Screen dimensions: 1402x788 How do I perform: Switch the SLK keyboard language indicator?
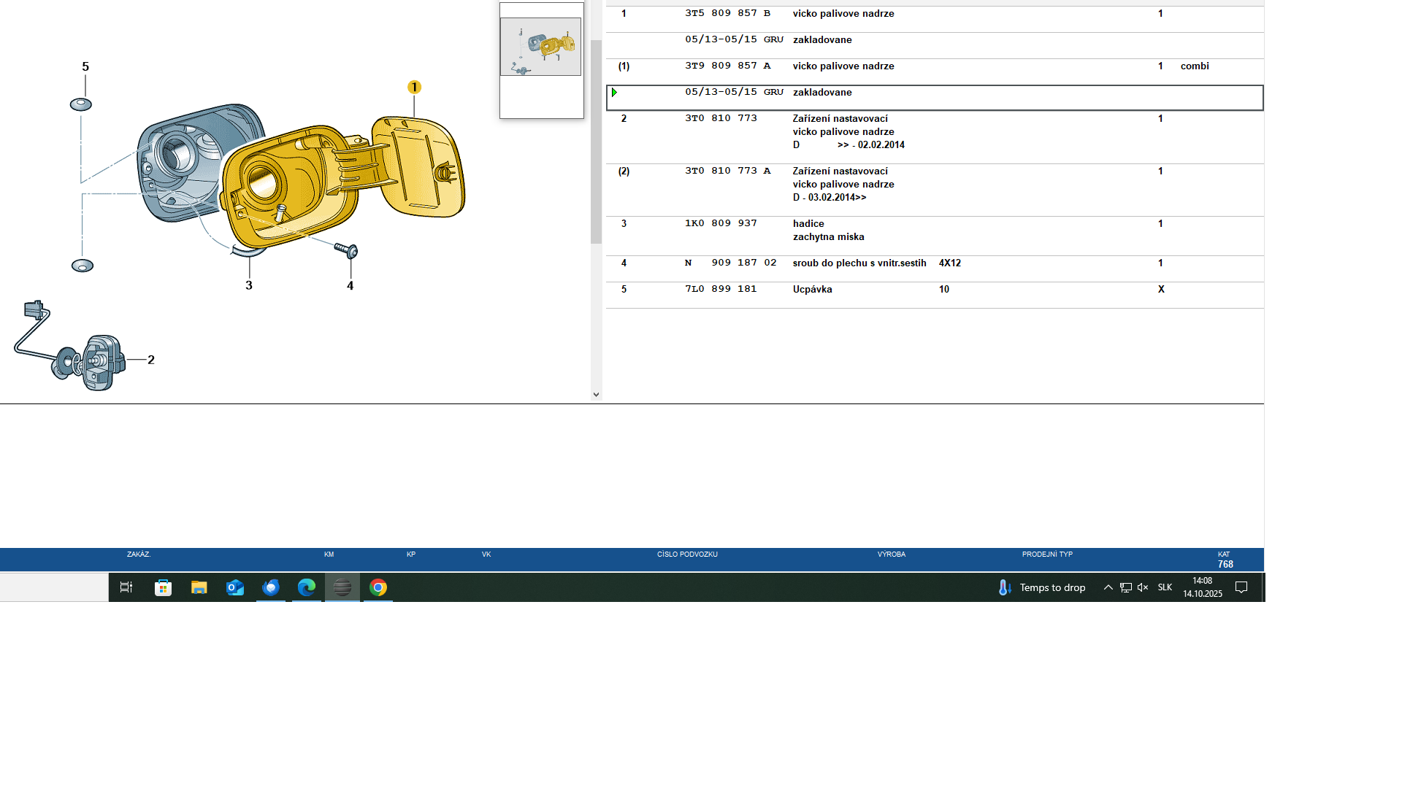1165,587
